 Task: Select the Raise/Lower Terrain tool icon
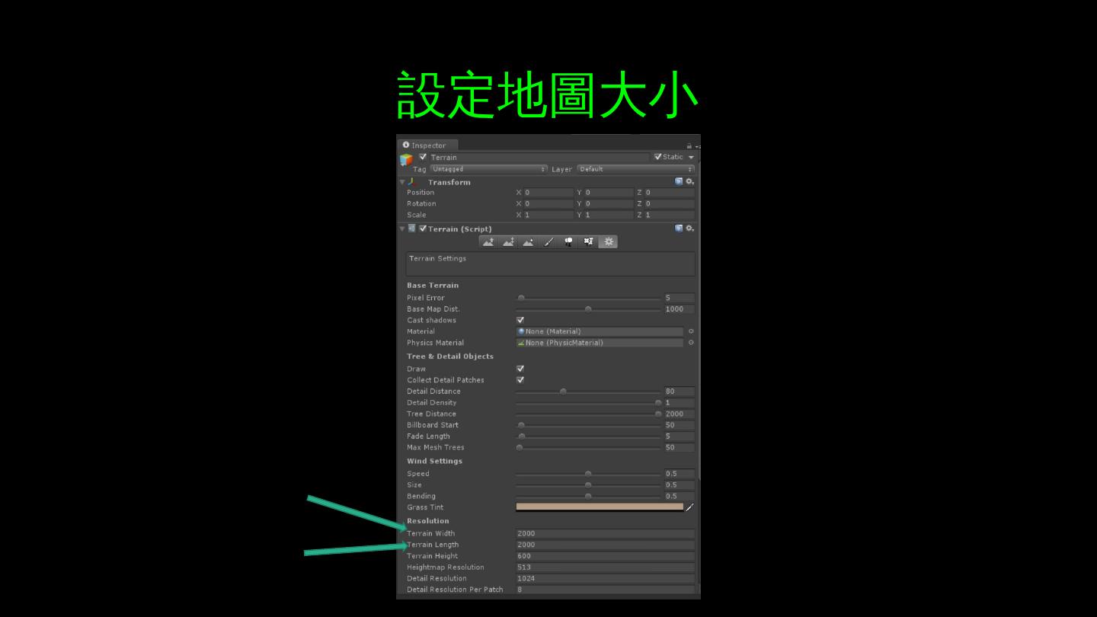click(488, 242)
